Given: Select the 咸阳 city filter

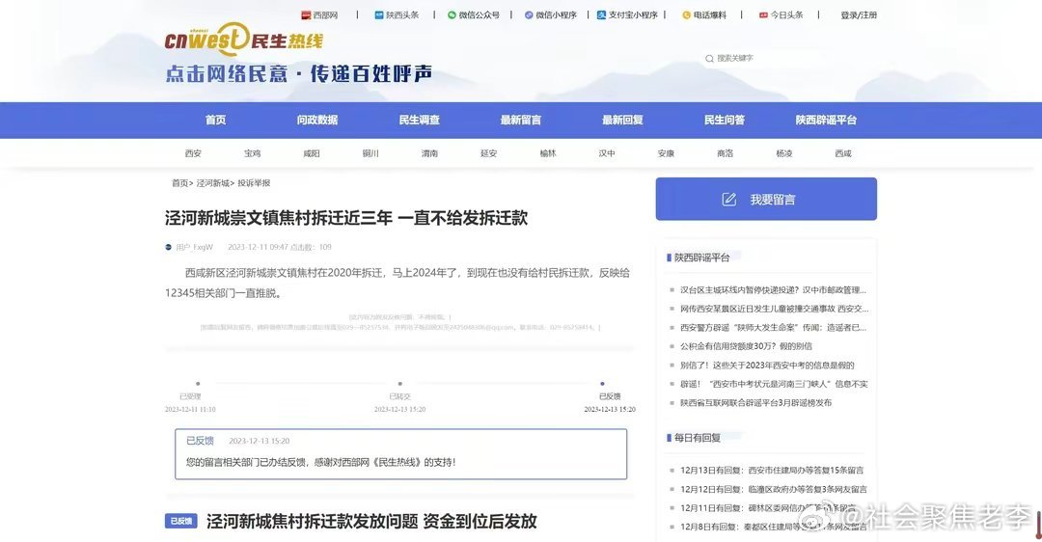Looking at the screenshot, I should point(311,153).
